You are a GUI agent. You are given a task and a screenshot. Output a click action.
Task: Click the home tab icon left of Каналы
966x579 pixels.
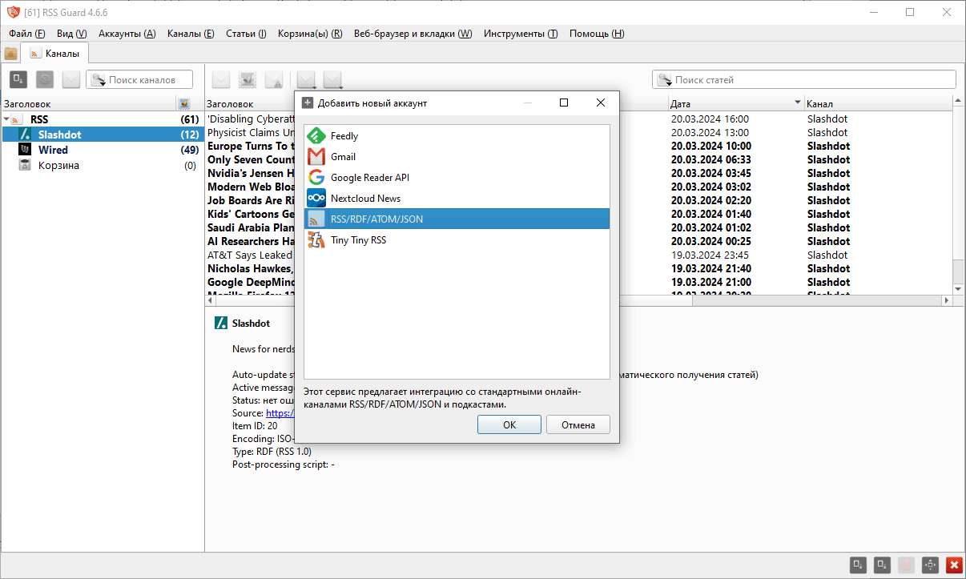coord(11,54)
